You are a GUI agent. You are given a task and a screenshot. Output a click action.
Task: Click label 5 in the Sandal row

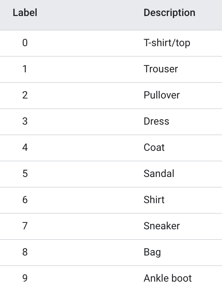point(25,174)
